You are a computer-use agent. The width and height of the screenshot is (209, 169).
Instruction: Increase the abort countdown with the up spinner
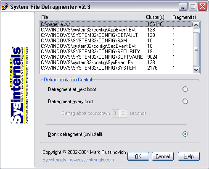(123, 112)
